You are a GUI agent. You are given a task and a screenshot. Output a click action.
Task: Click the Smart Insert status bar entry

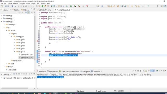click(101, 91)
